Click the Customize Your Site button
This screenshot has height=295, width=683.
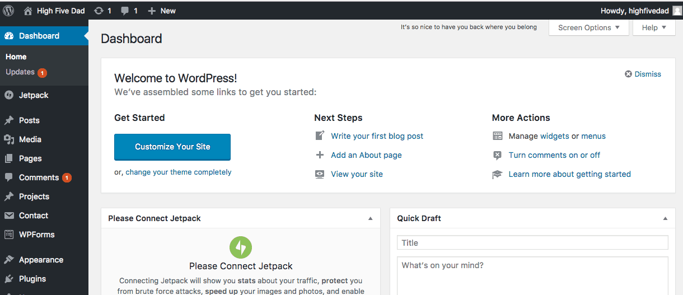click(x=172, y=147)
